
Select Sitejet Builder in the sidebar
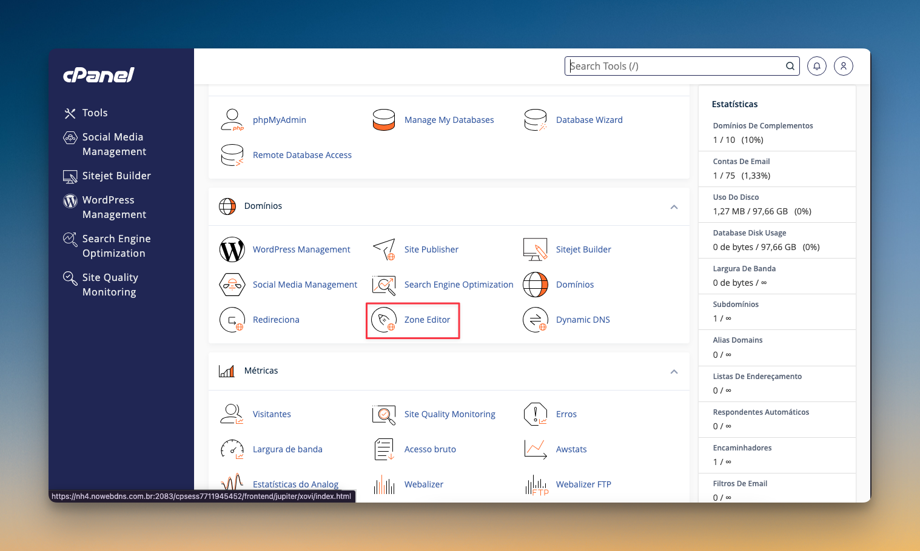pos(116,176)
